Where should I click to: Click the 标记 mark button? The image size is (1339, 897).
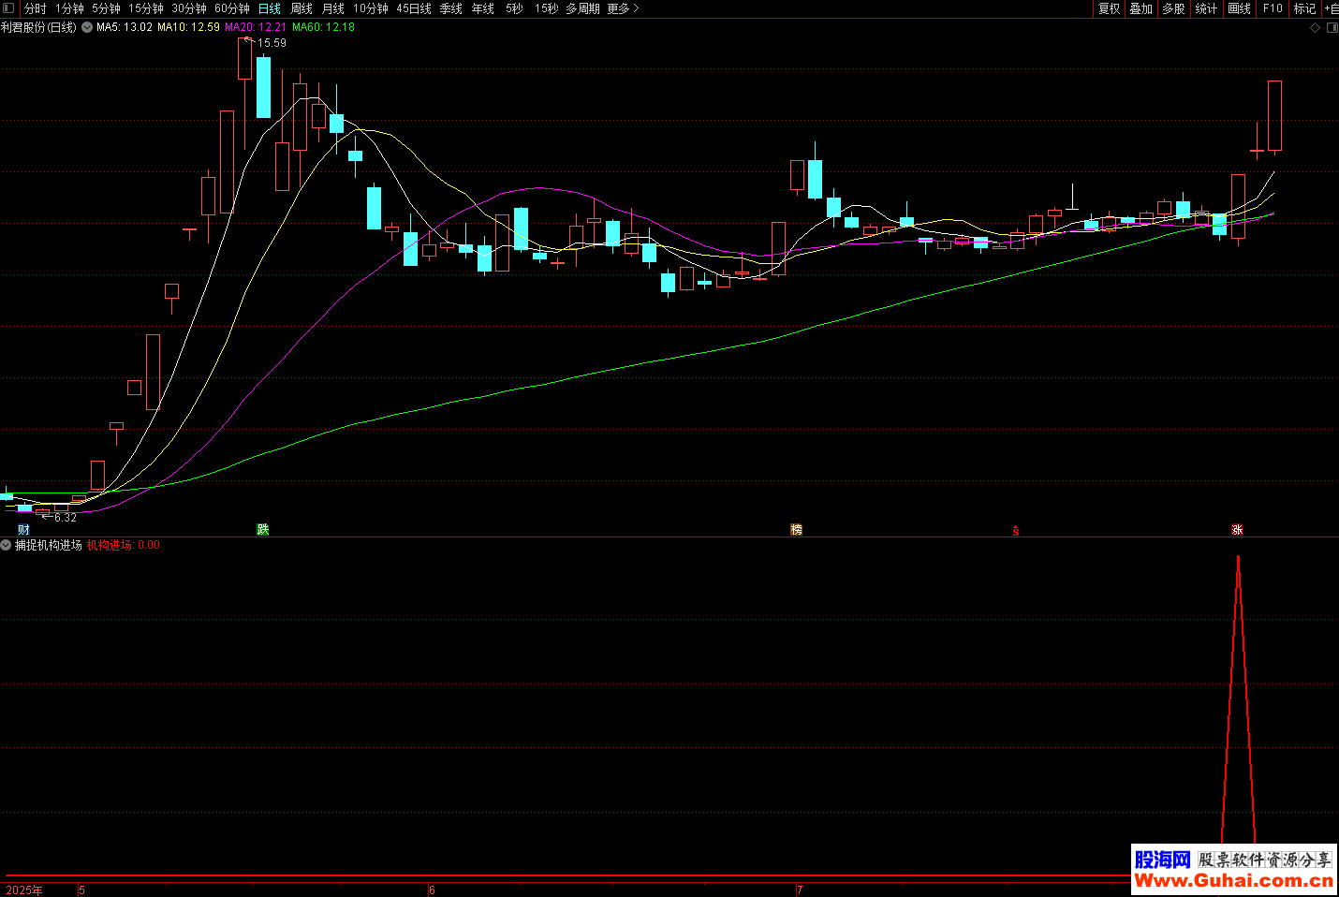pyautogui.click(x=1305, y=8)
